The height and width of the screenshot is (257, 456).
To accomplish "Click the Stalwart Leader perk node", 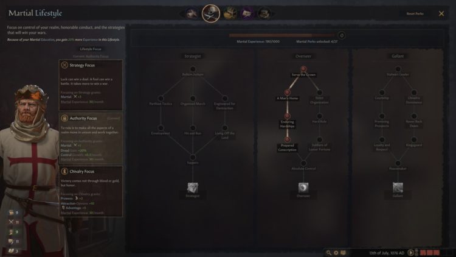I will point(398,69).
